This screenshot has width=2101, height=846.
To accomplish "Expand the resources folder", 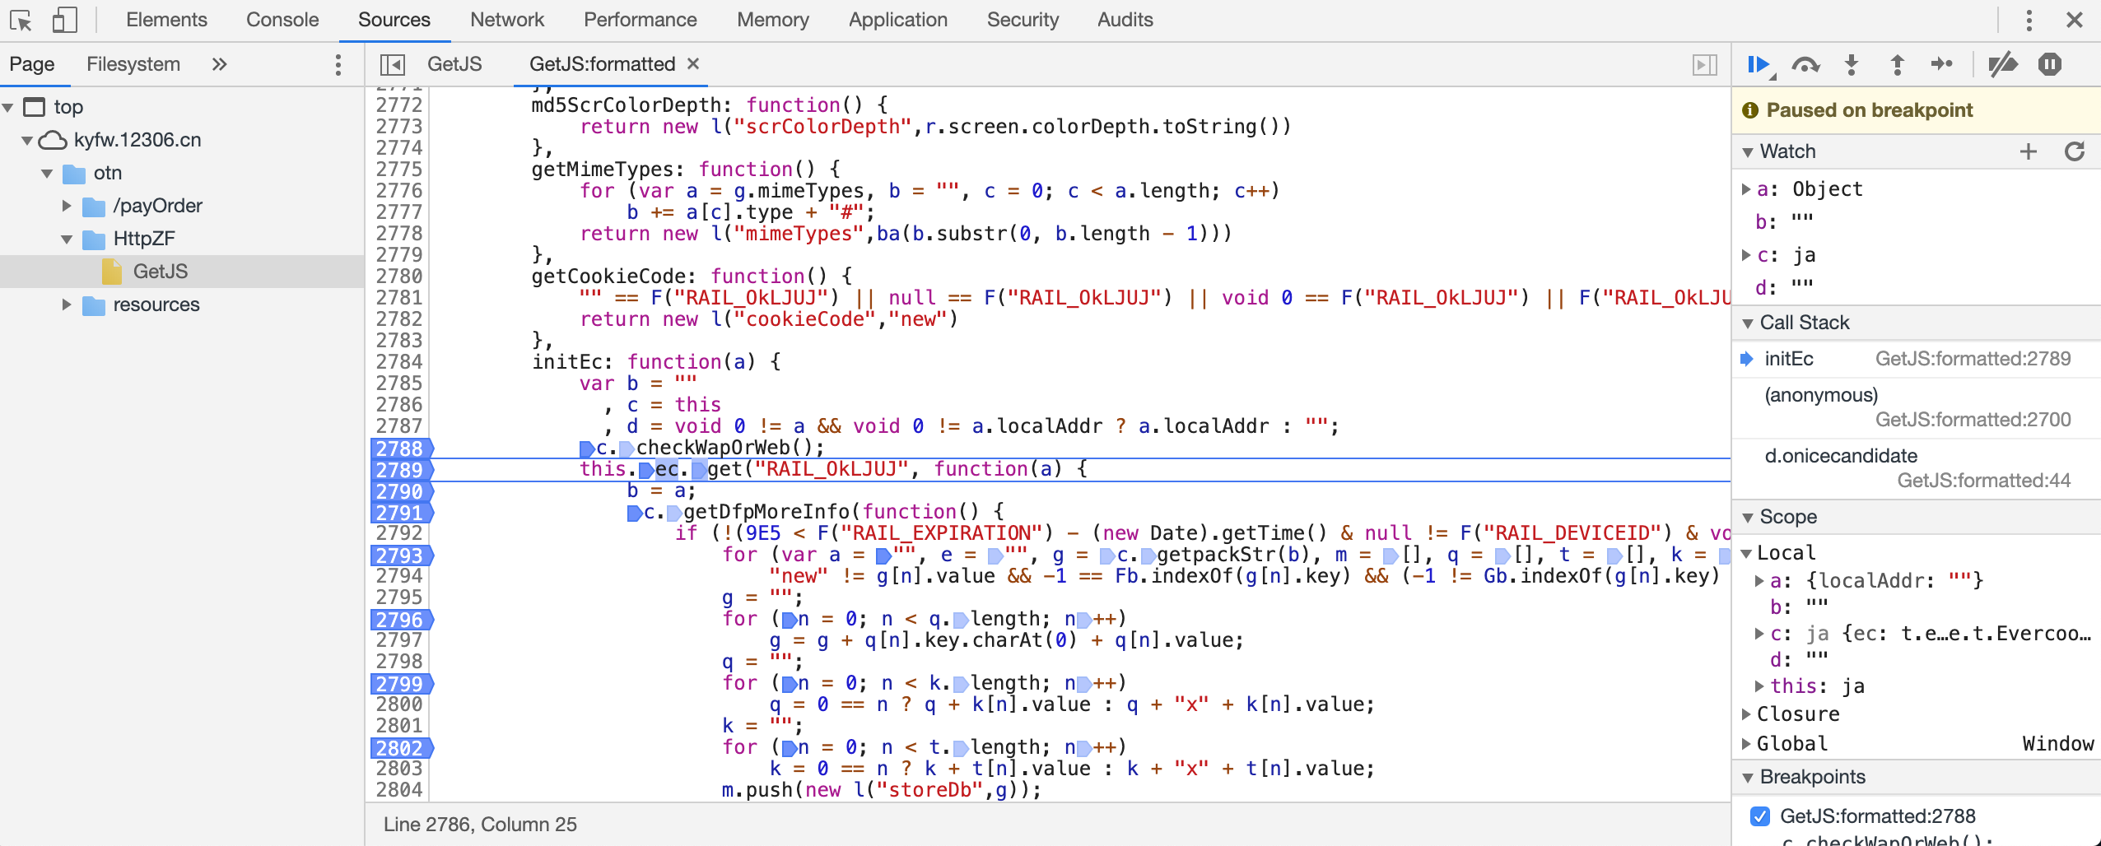I will (x=67, y=304).
